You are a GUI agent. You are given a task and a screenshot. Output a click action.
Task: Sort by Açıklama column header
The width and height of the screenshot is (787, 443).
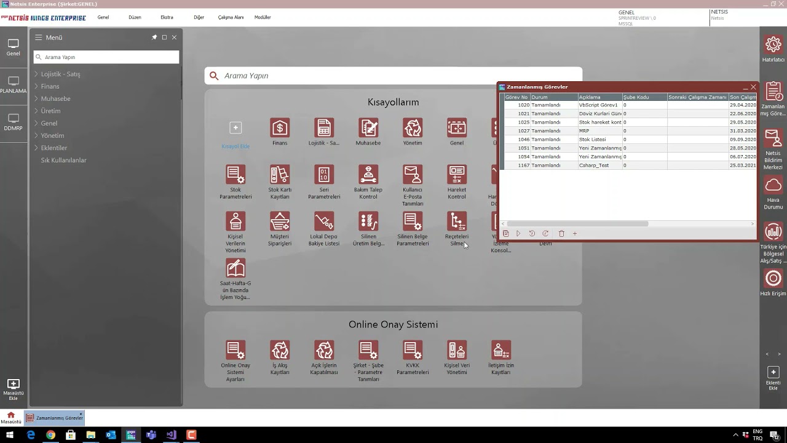(599, 97)
